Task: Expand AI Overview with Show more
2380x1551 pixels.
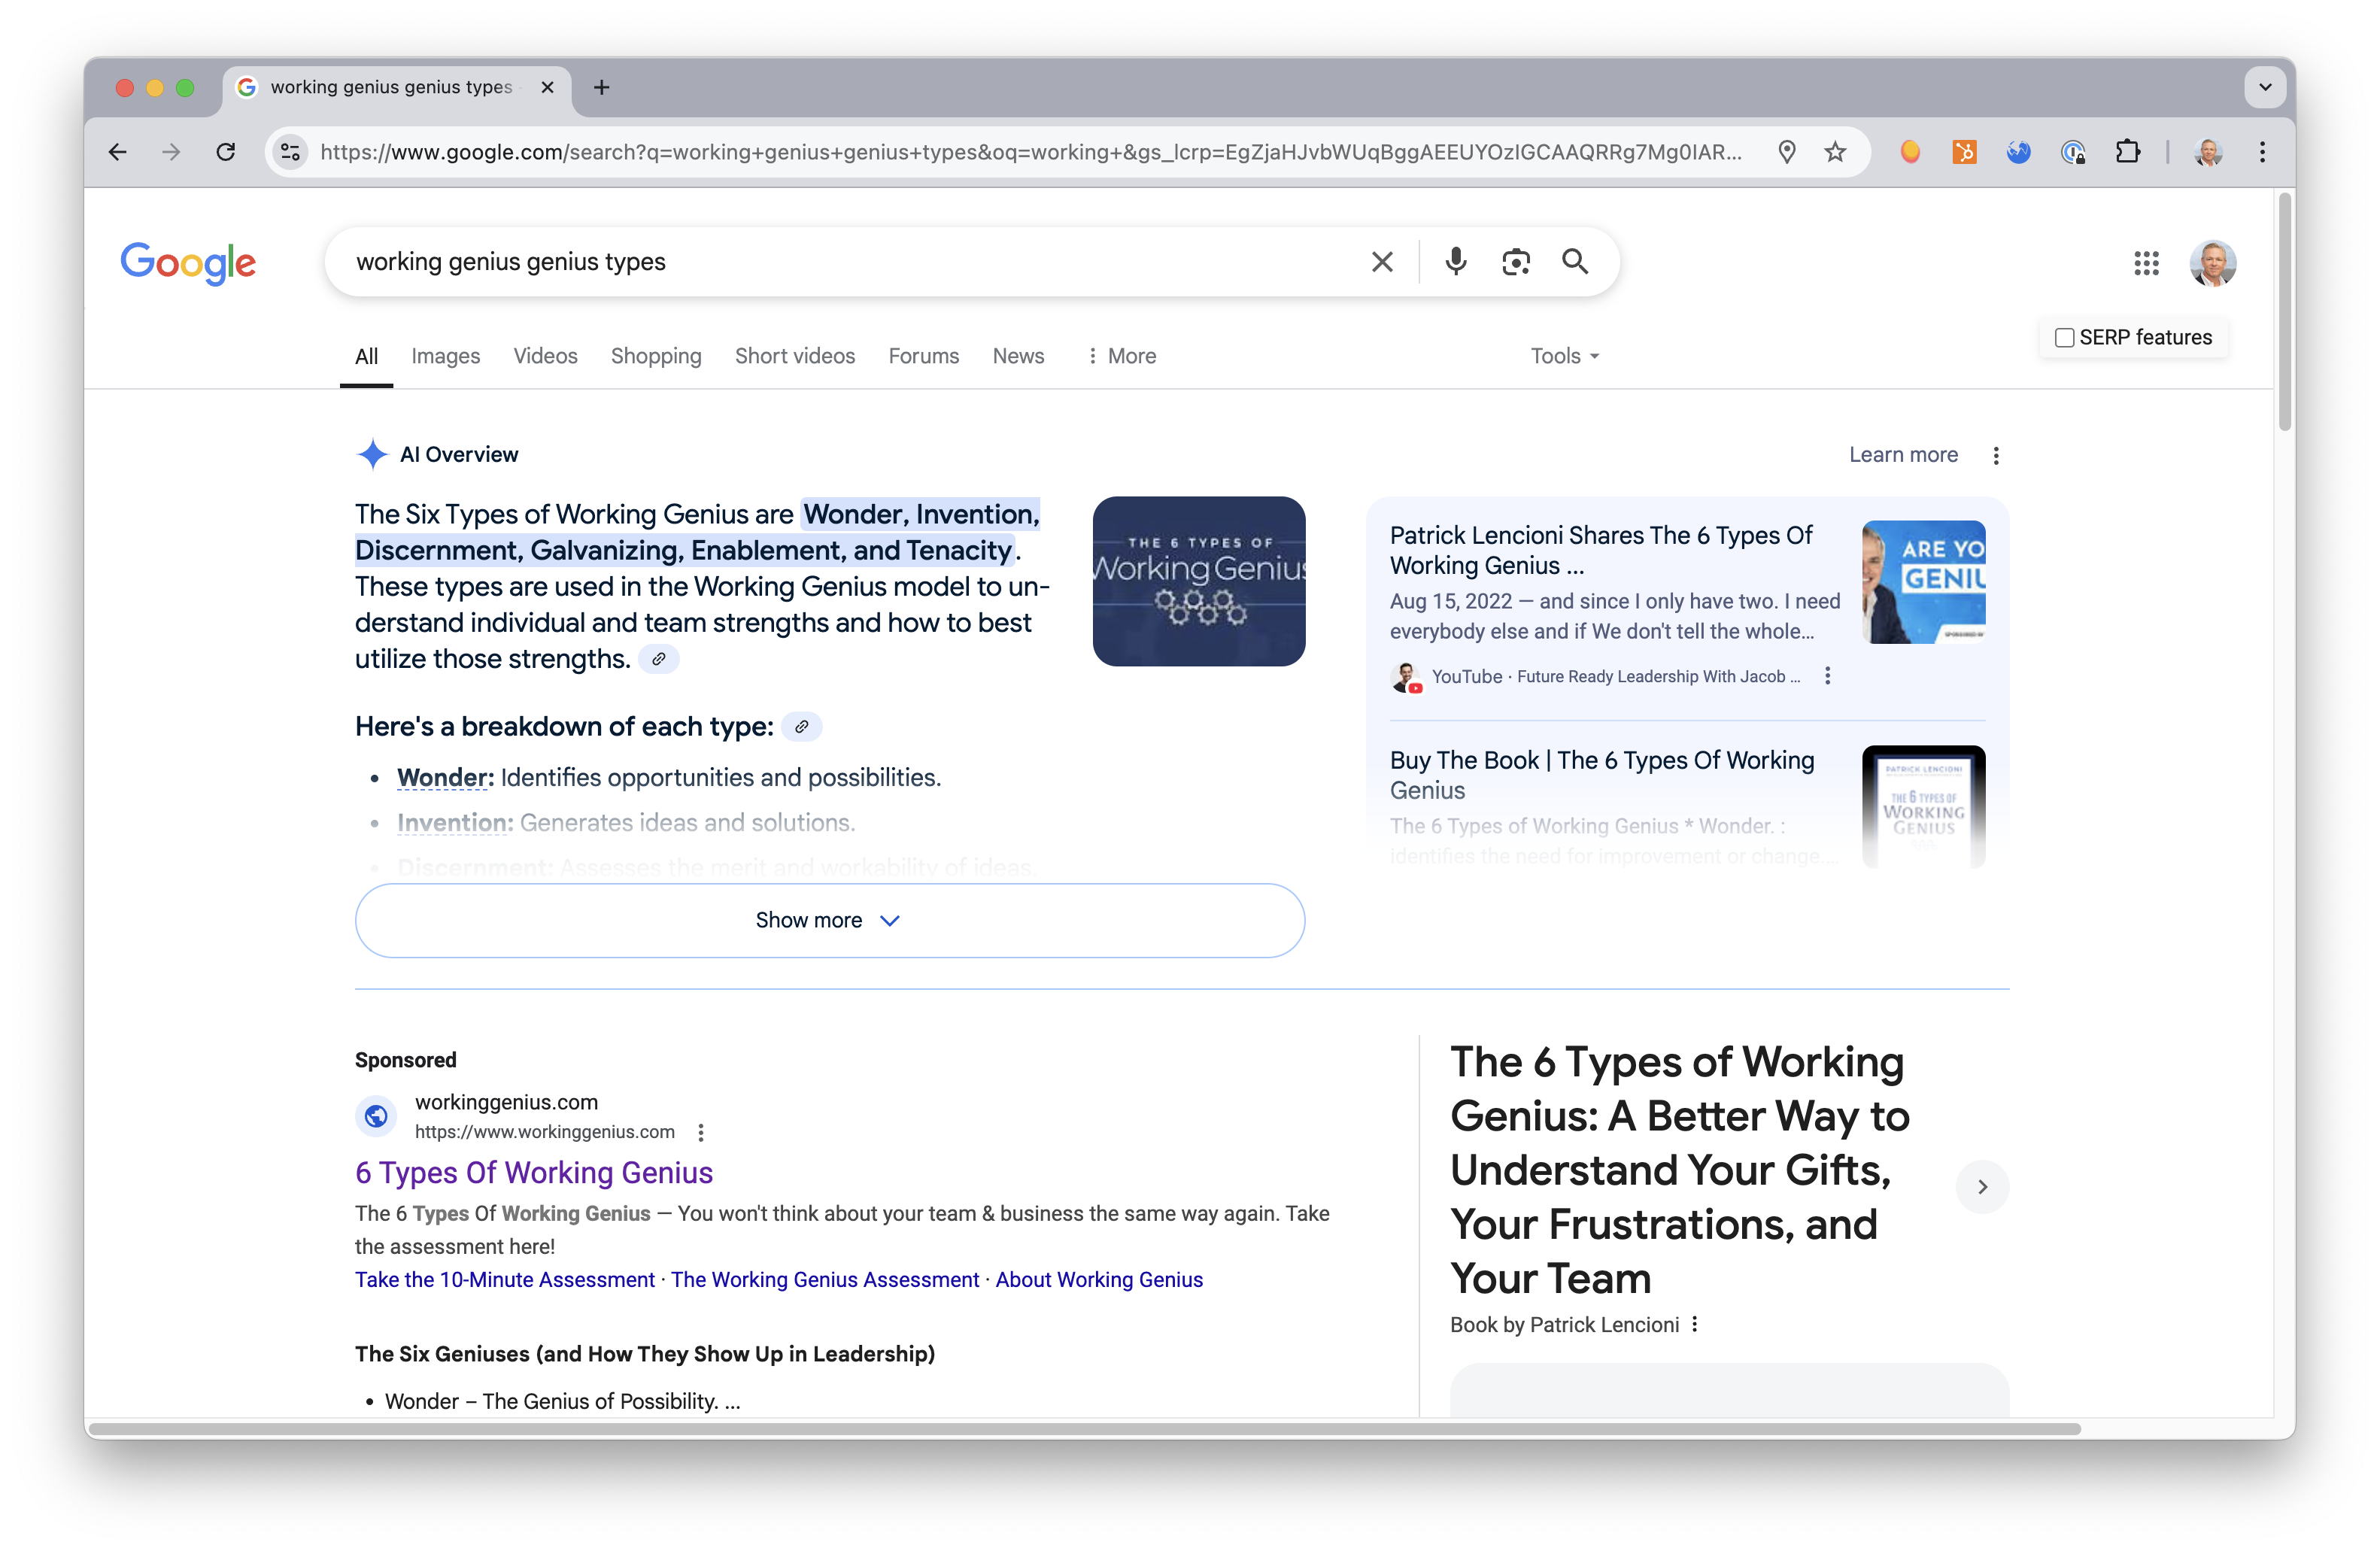Action: 829,920
